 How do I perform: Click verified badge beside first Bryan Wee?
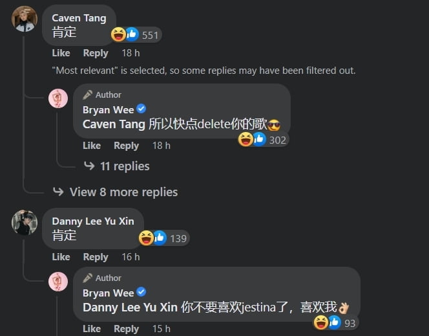click(x=141, y=109)
